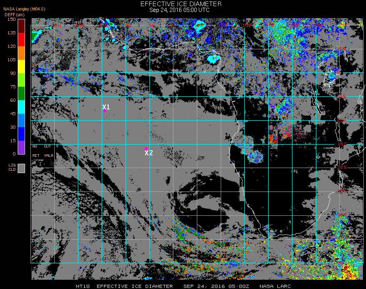The image size is (366, 289).
Task: Click the 10W longitude label
Action: click(x=128, y=25)
